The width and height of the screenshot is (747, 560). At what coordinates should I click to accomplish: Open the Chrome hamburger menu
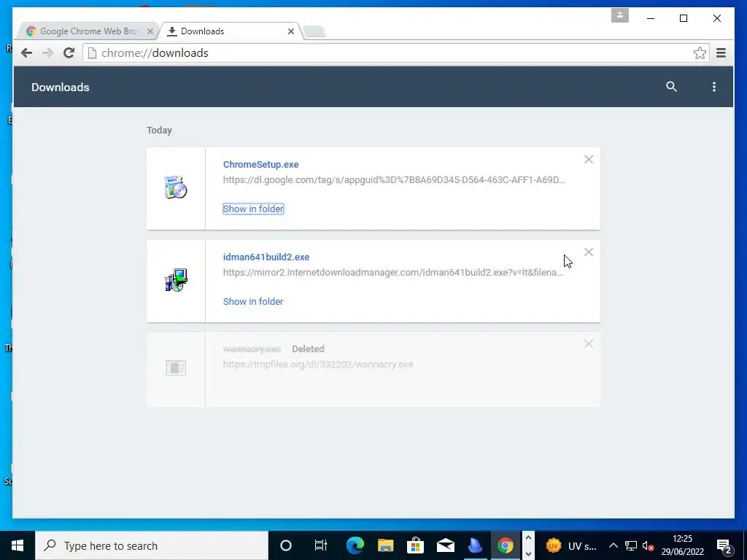(x=721, y=52)
